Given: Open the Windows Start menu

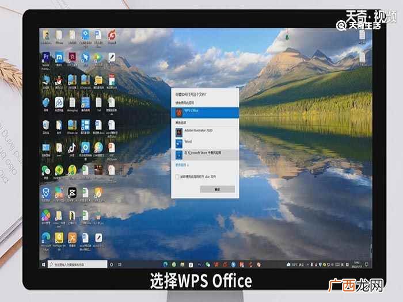Looking at the screenshot, I should [x=43, y=264].
